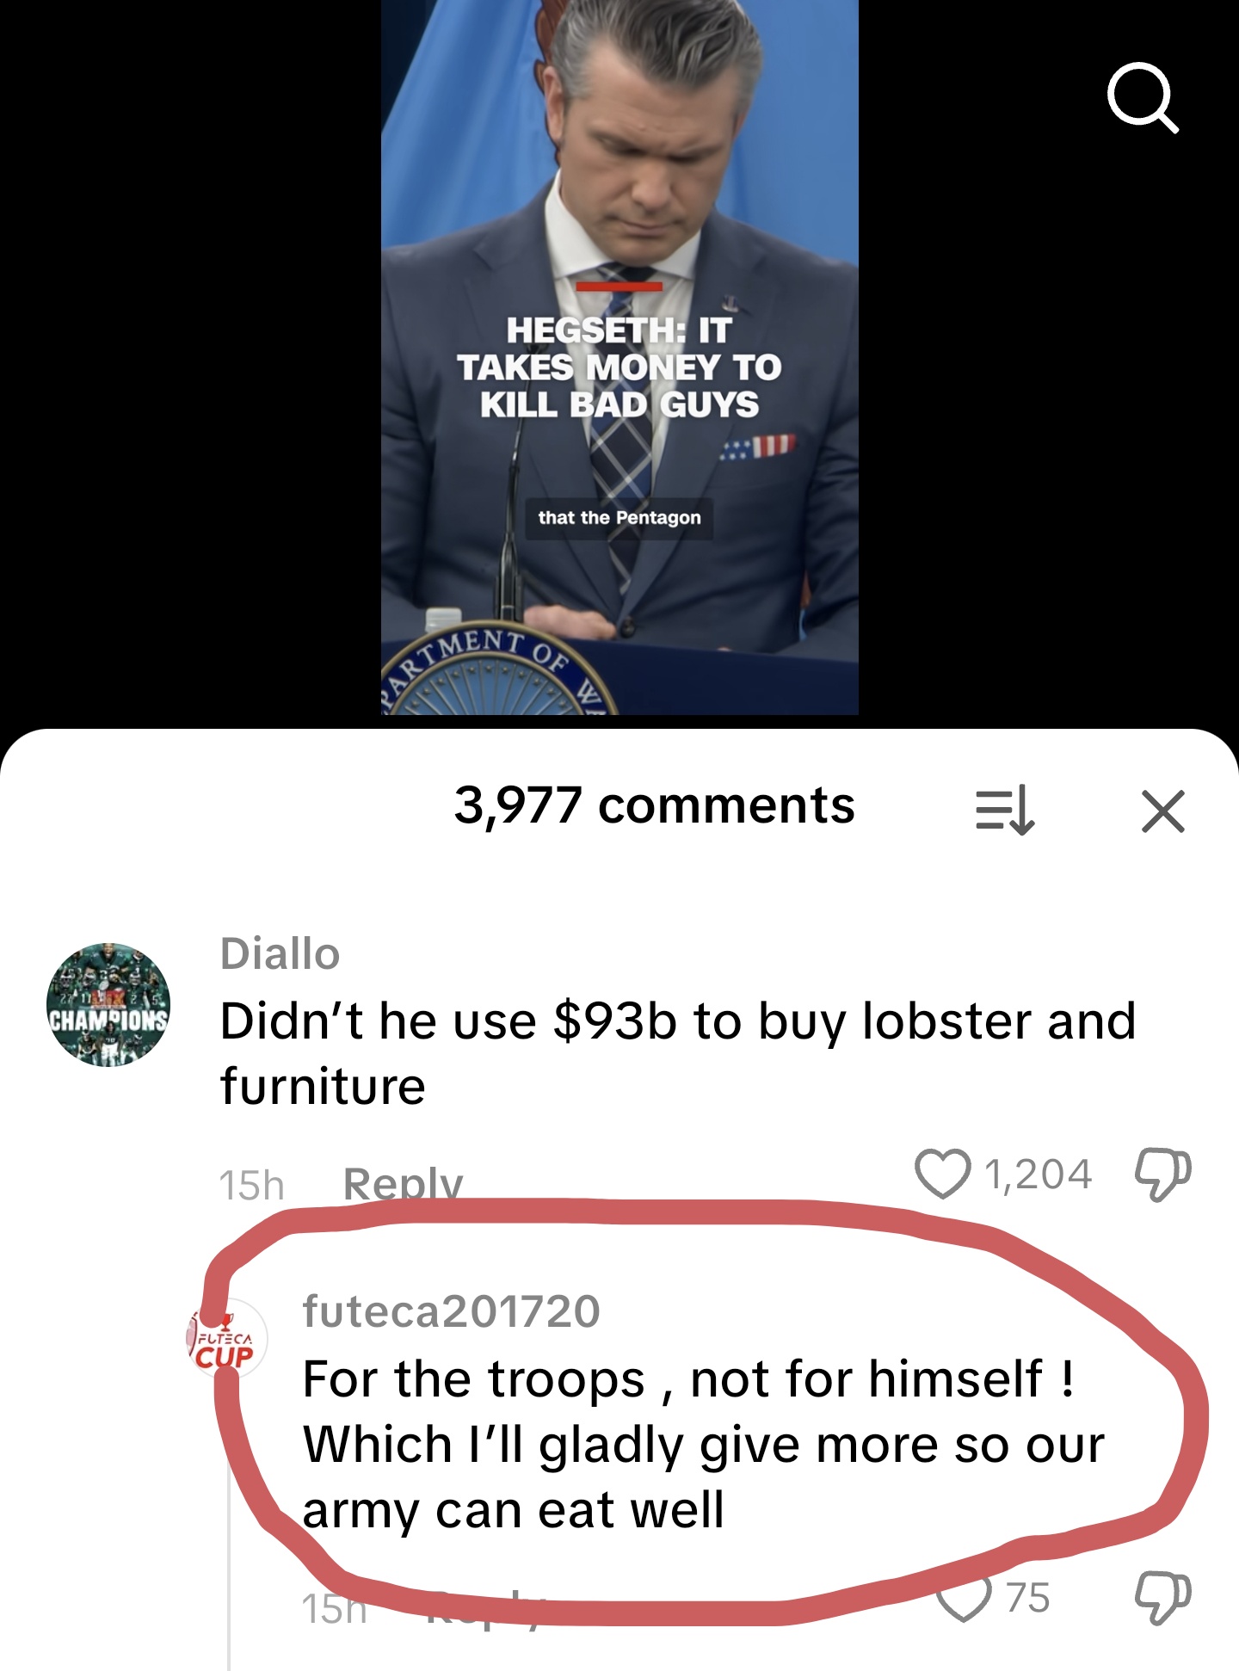Like Diallo's comment with the heart
1239x1671 pixels.
pos(943,1175)
